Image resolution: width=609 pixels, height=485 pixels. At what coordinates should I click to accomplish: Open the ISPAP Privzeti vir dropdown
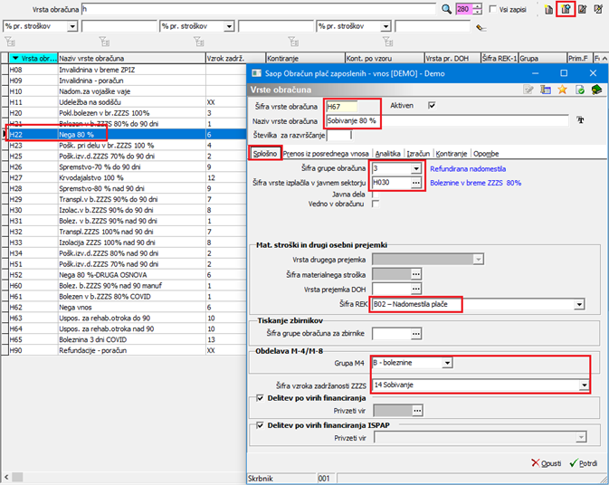[581, 438]
